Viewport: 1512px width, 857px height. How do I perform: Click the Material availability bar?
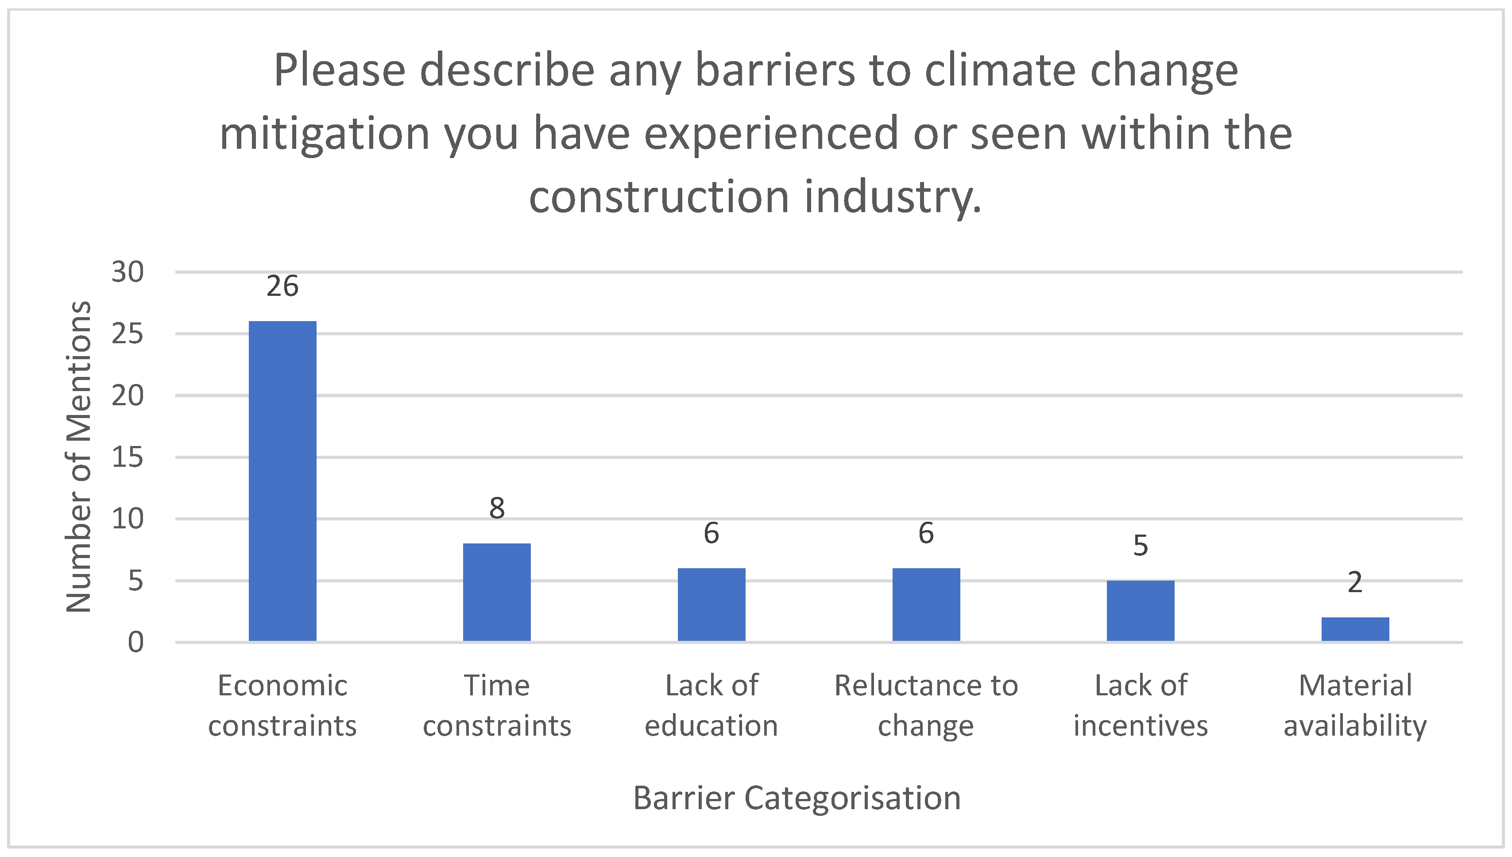click(1355, 628)
